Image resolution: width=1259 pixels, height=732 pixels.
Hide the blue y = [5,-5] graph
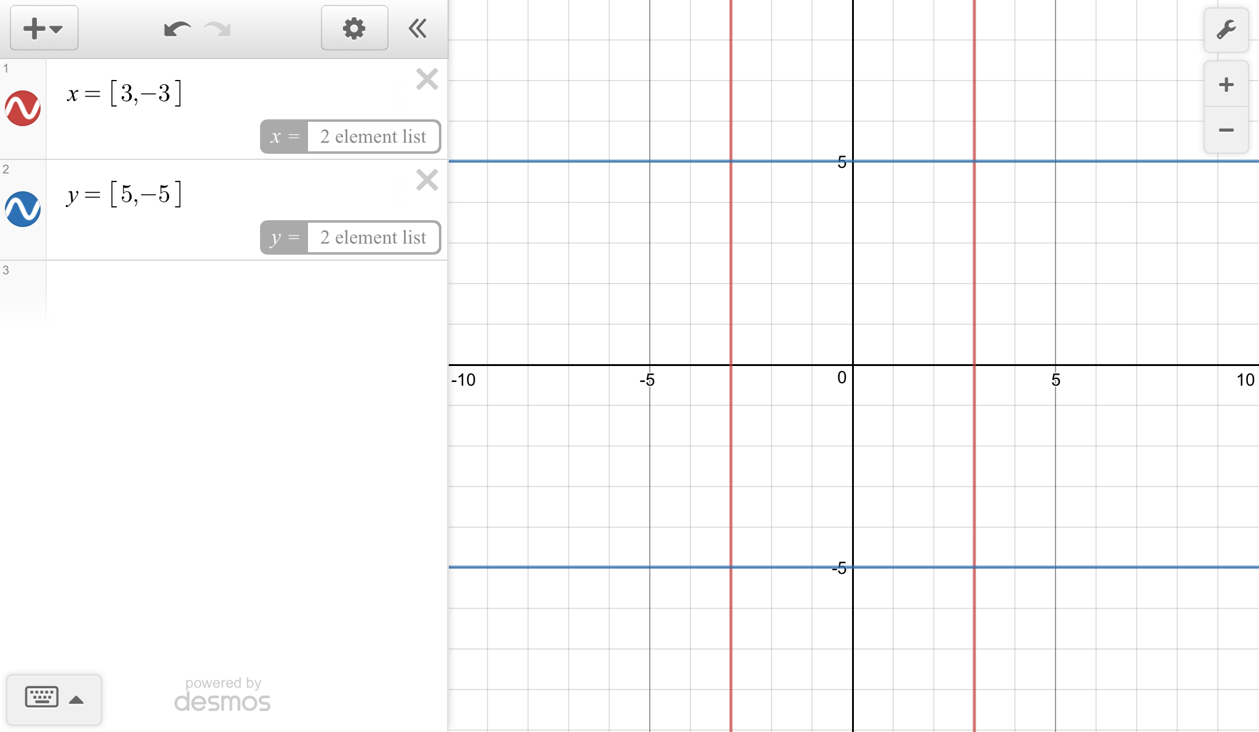tap(23, 209)
